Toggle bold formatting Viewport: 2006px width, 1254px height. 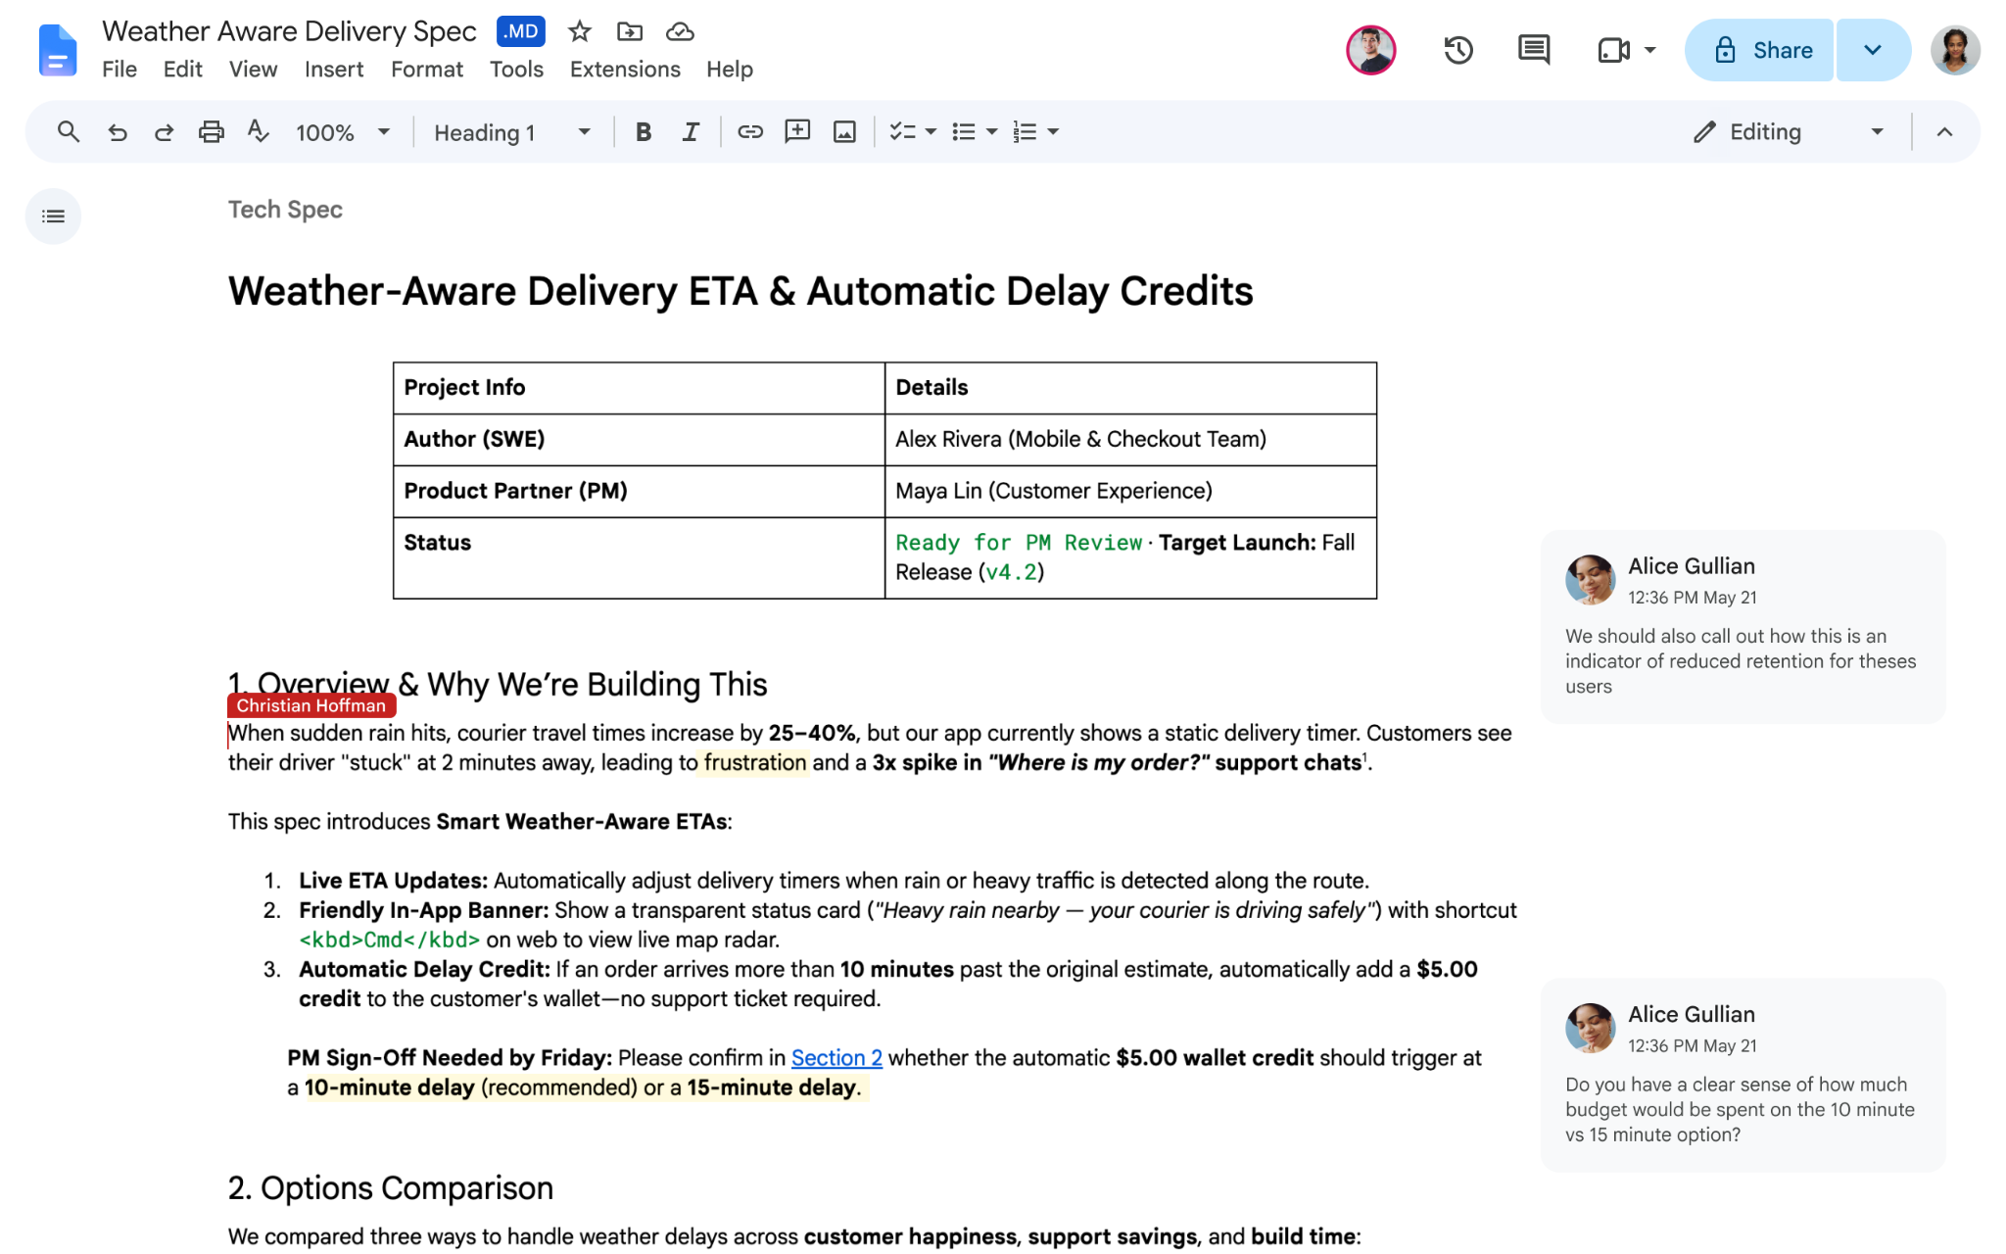point(644,131)
